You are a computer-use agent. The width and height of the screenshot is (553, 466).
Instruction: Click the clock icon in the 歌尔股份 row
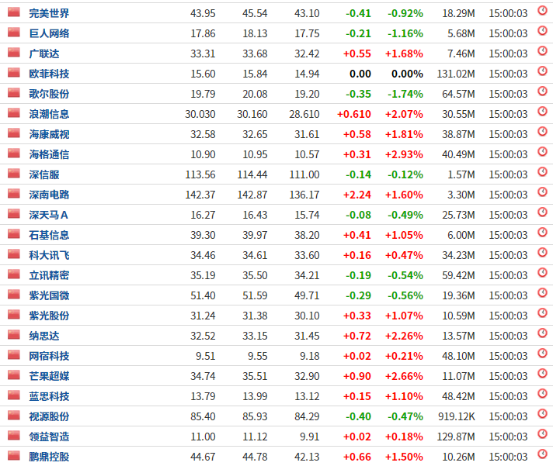[542, 91]
